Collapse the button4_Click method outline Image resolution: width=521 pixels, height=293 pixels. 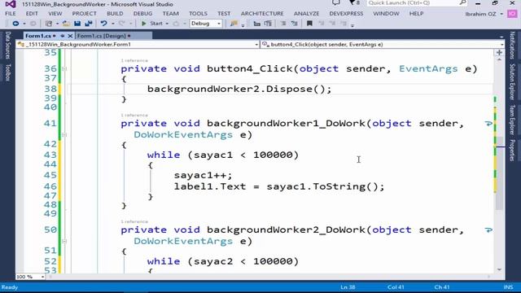(x=64, y=68)
